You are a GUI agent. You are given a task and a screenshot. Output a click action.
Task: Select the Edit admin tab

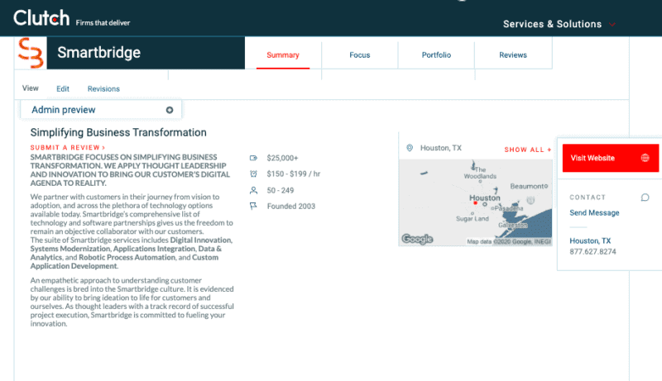click(x=63, y=88)
